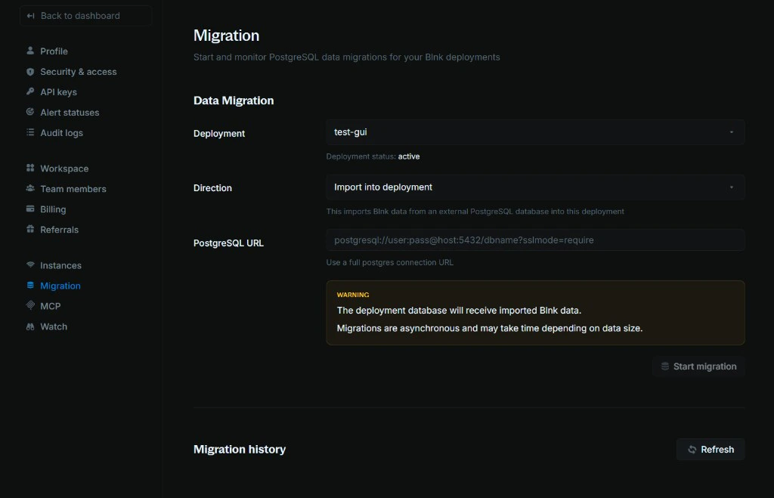The height and width of the screenshot is (498, 774).
Task: Open the test-gui deployment dropdown chevron
Action: click(x=731, y=131)
